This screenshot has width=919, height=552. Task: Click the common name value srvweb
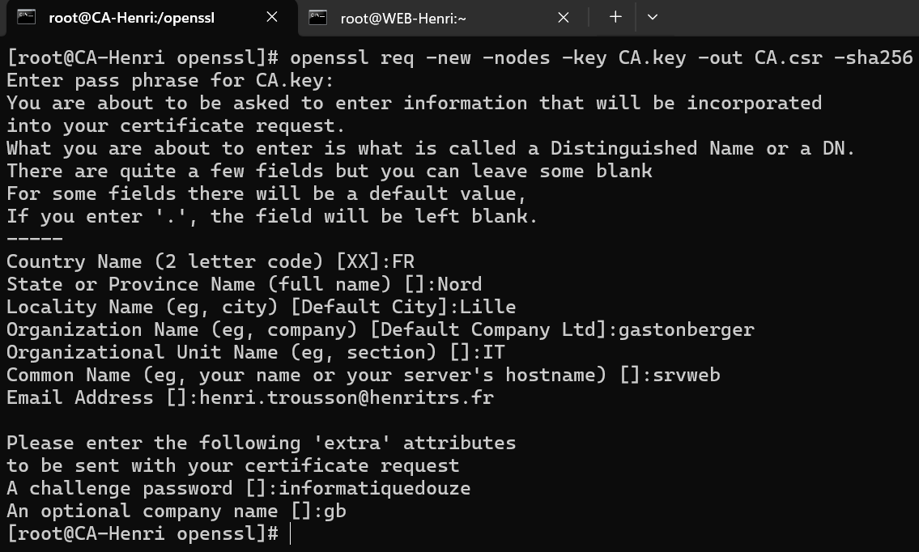click(x=687, y=375)
